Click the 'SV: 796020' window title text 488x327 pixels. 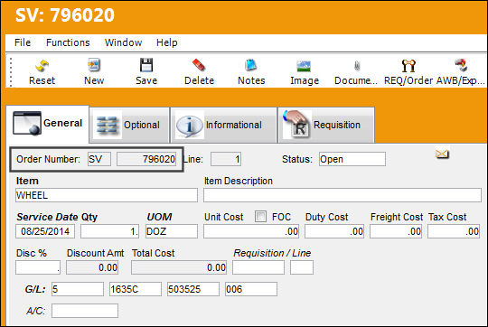pos(65,15)
